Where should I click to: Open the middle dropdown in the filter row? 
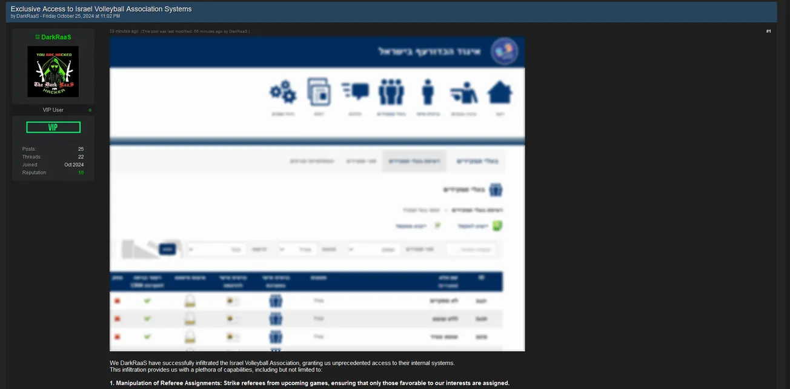297,249
